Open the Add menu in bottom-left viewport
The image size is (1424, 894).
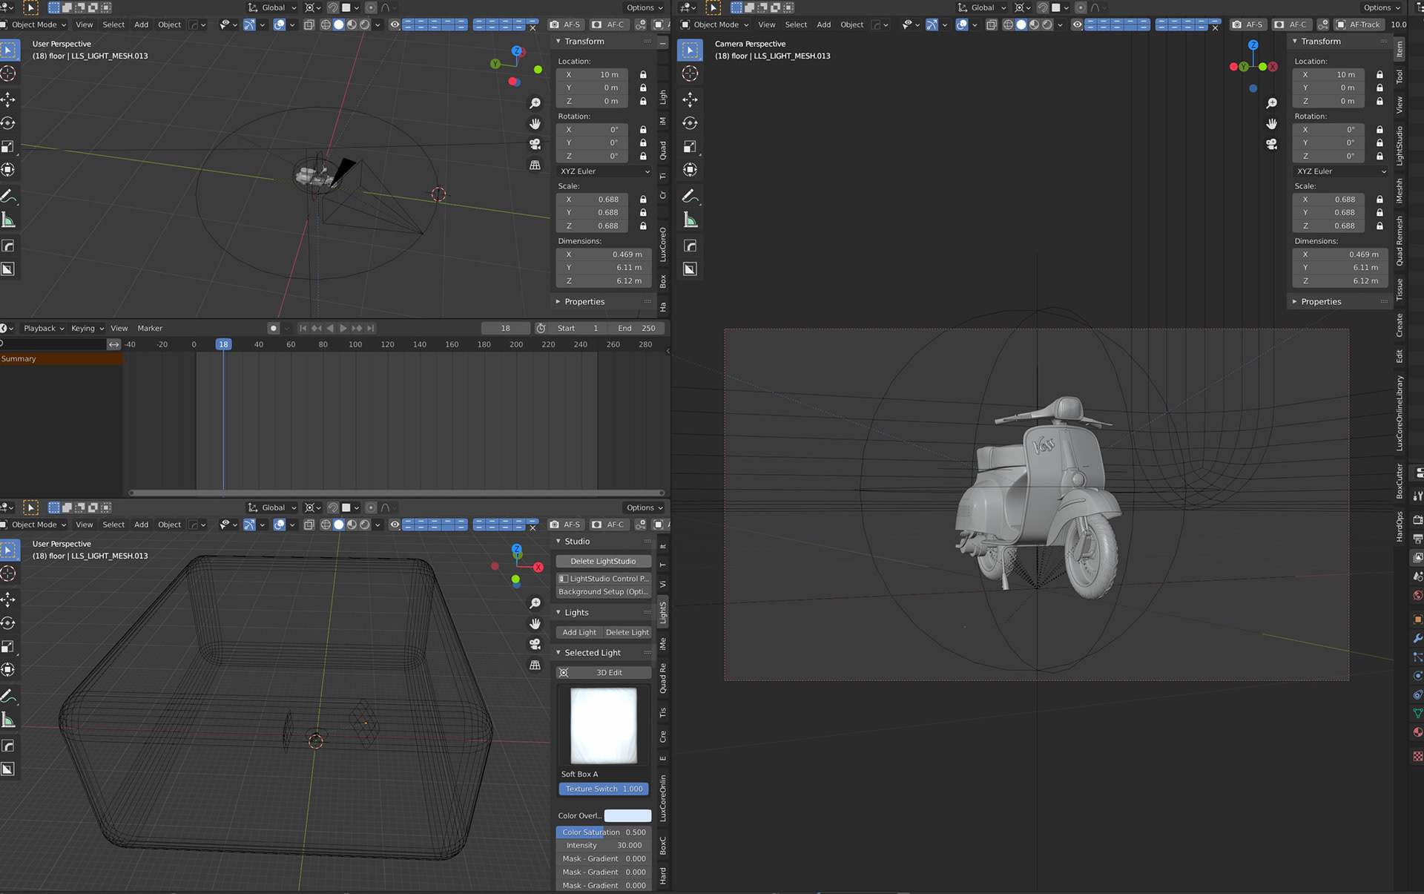141,525
